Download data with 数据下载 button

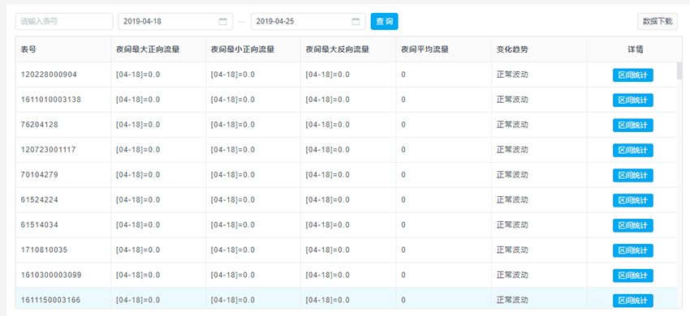658,22
